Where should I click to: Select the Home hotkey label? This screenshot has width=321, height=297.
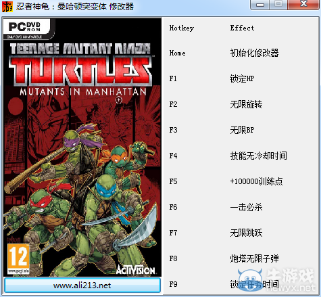click(x=178, y=53)
